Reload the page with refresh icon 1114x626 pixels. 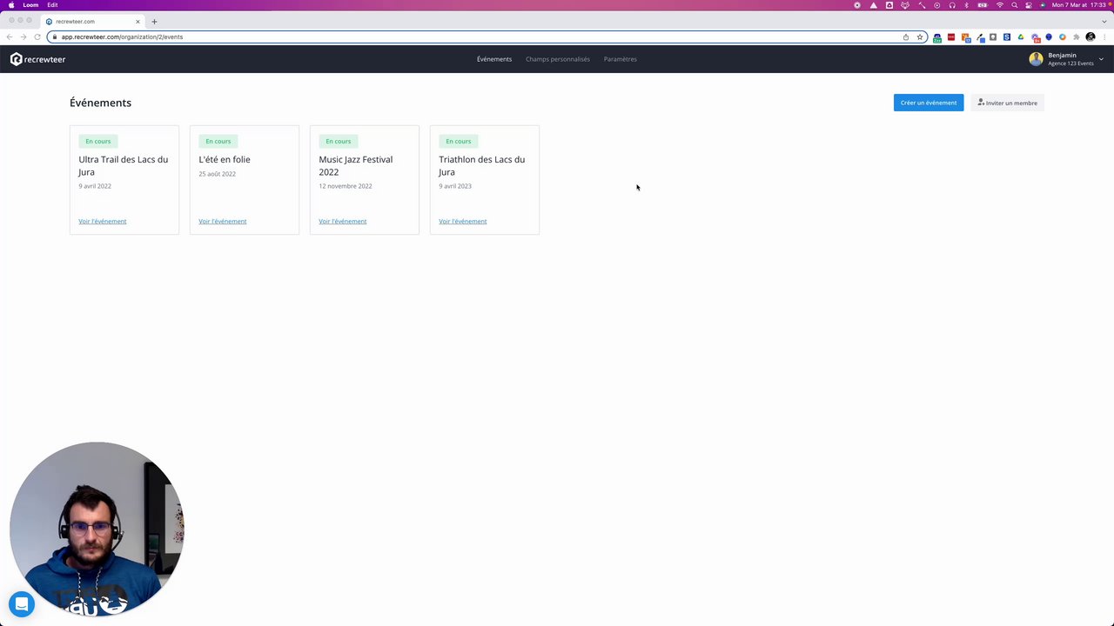coord(37,37)
